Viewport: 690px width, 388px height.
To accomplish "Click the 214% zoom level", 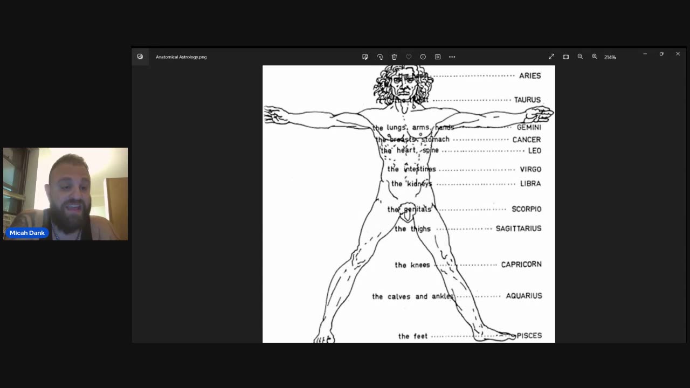I will (610, 57).
